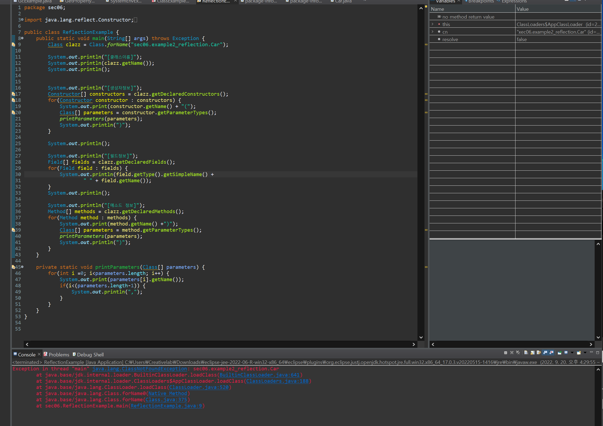Open the ReflectionExample.java:9 stack link

pyautogui.click(x=166, y=406)
